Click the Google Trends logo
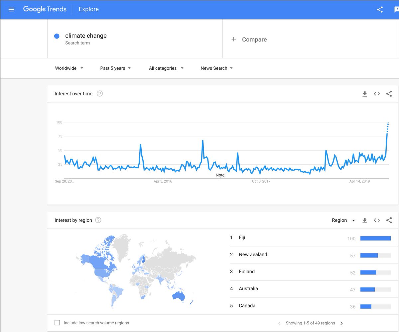Viewport: 399px width, 332px height. [x=45, y=9]
